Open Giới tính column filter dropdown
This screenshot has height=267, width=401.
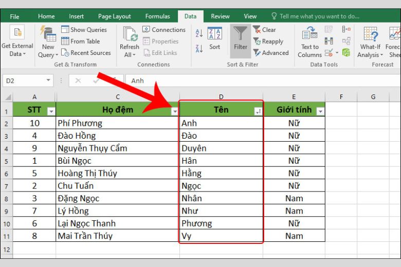click(x=320, y=111)
